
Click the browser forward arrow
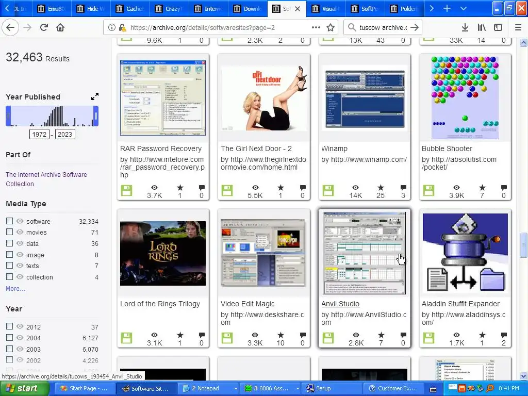tap(28, 28)
